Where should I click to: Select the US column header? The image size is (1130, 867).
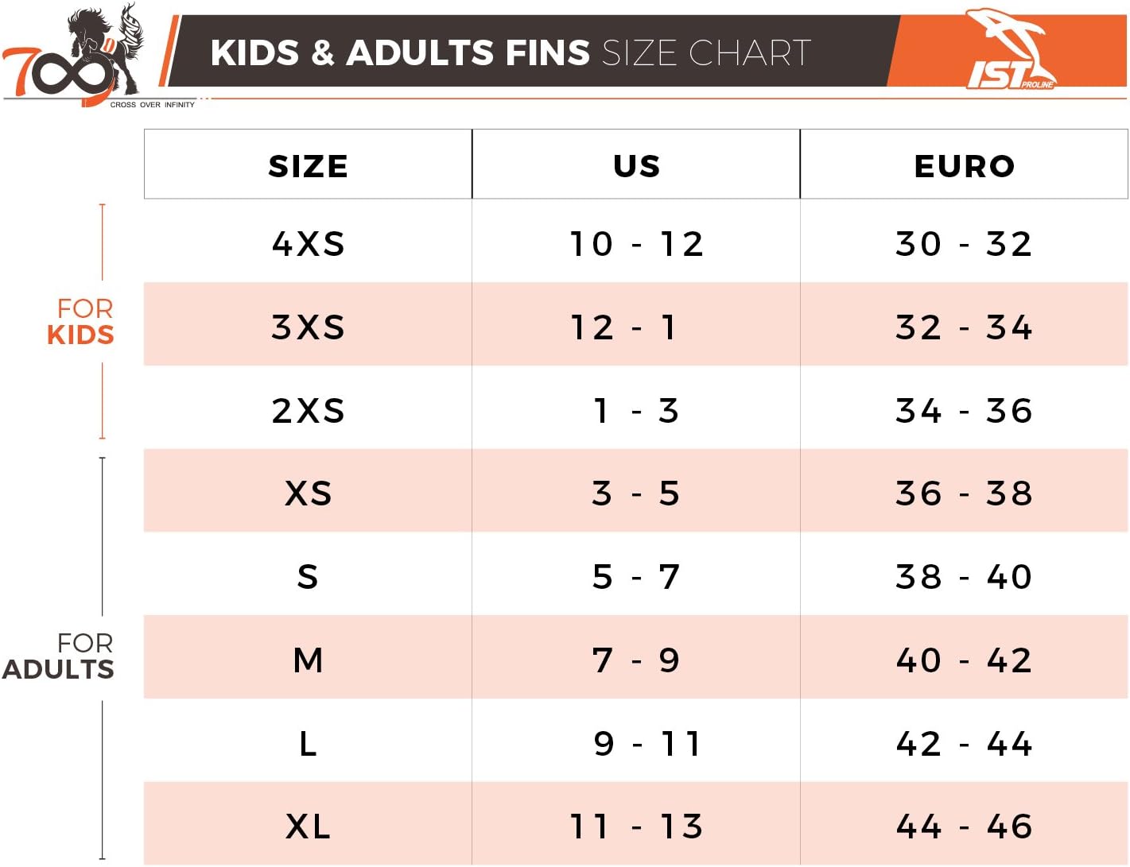click(x=636, y=165)
